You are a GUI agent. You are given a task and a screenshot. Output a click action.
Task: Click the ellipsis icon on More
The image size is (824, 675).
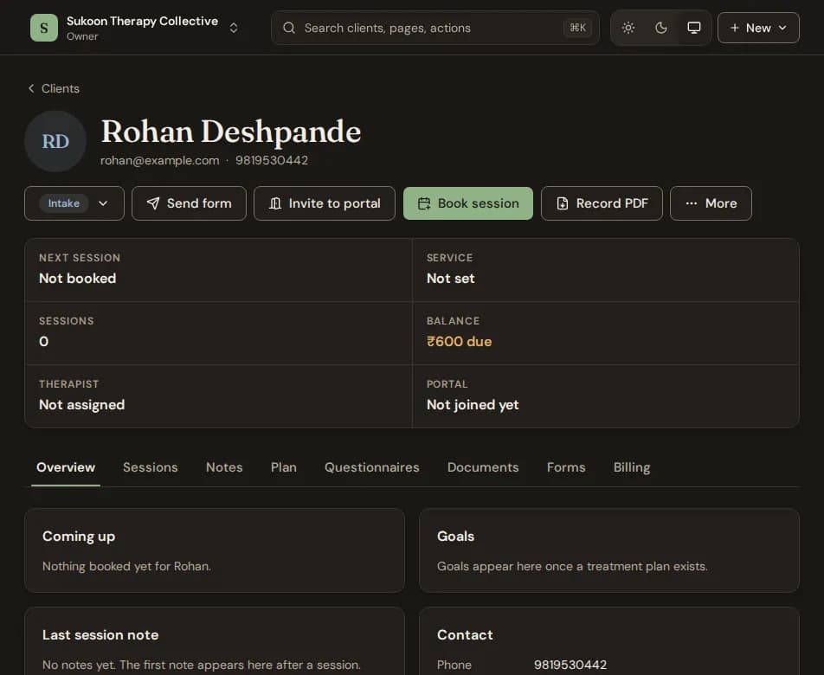pos(692,203)
